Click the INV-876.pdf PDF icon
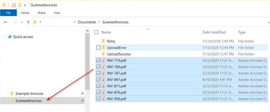This screenshot has width=270, height=112. [x=103, y=92]
